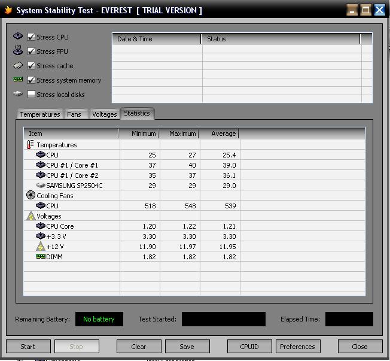Click the chip icon next to +3.3 V

point(40,236)
